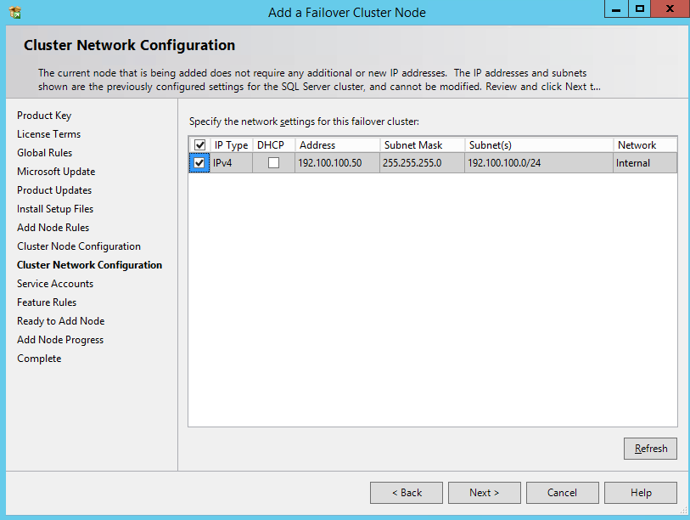
Task: Go back to the previous page
Action: tap(407, 493)
